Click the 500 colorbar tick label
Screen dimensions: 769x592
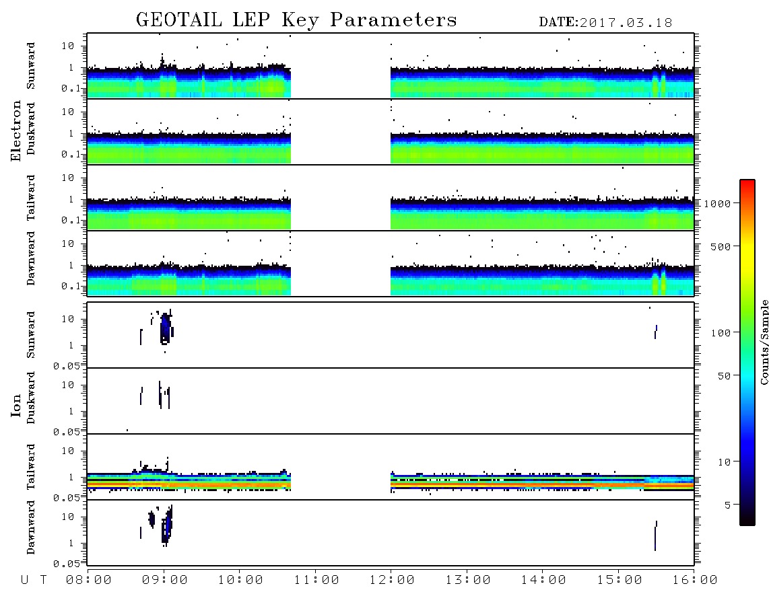click(x=721, y=247)
